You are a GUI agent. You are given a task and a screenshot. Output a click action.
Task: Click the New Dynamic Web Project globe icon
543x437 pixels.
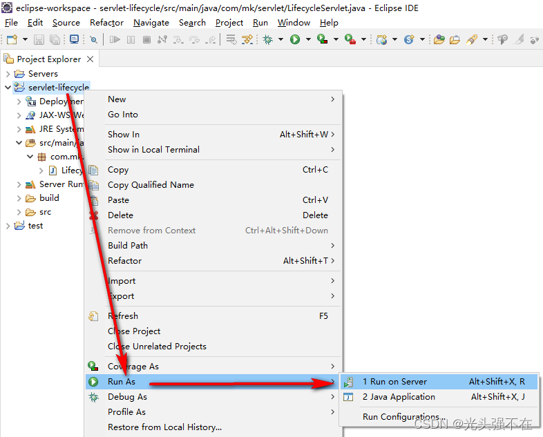point(381,39)
